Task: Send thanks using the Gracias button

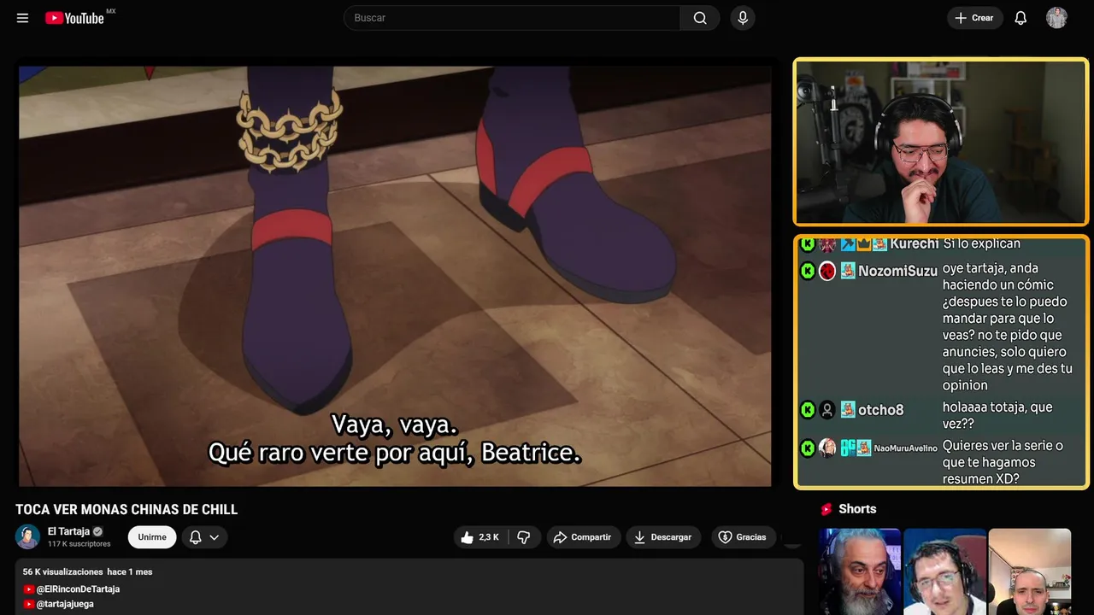Action: (742, 537)
